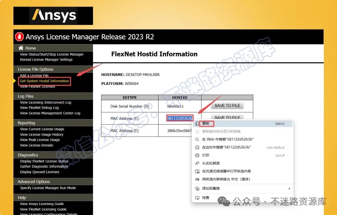Open Specify License Manager Run Mode
Image resolution: width=337 pixels, height=215 pixels.
[48, 188]
